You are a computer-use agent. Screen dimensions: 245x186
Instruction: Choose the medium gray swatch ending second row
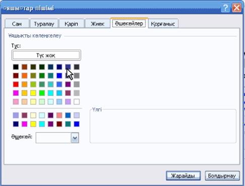click(x=77, y=76)
